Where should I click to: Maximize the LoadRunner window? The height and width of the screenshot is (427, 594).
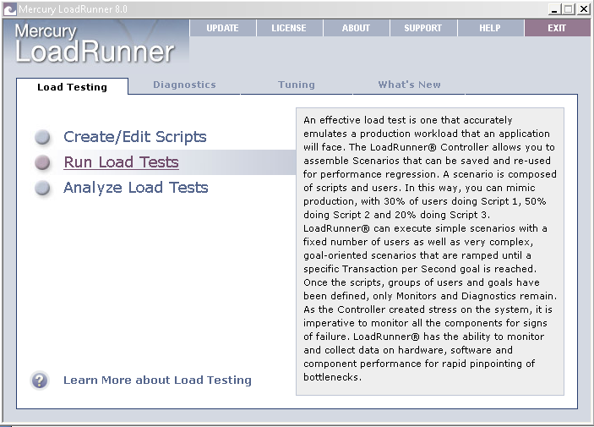click(x=569, y=9)
